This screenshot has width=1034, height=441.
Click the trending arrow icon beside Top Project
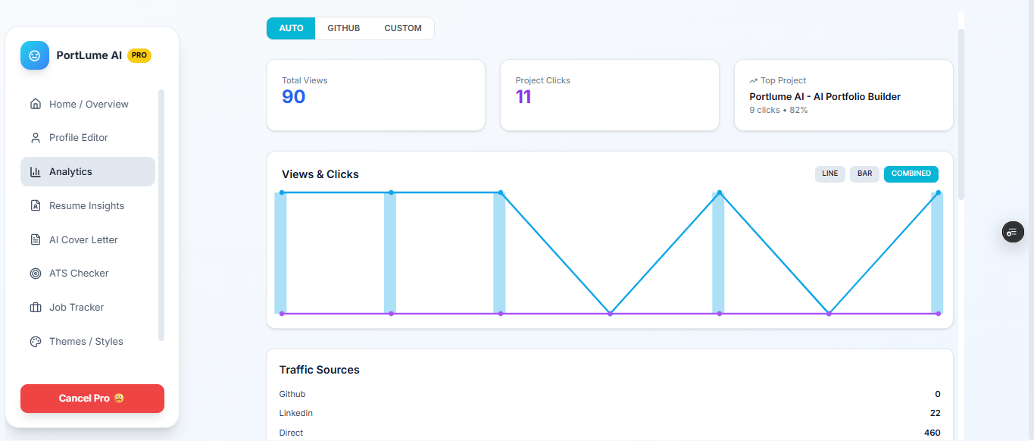pos(754,80)
